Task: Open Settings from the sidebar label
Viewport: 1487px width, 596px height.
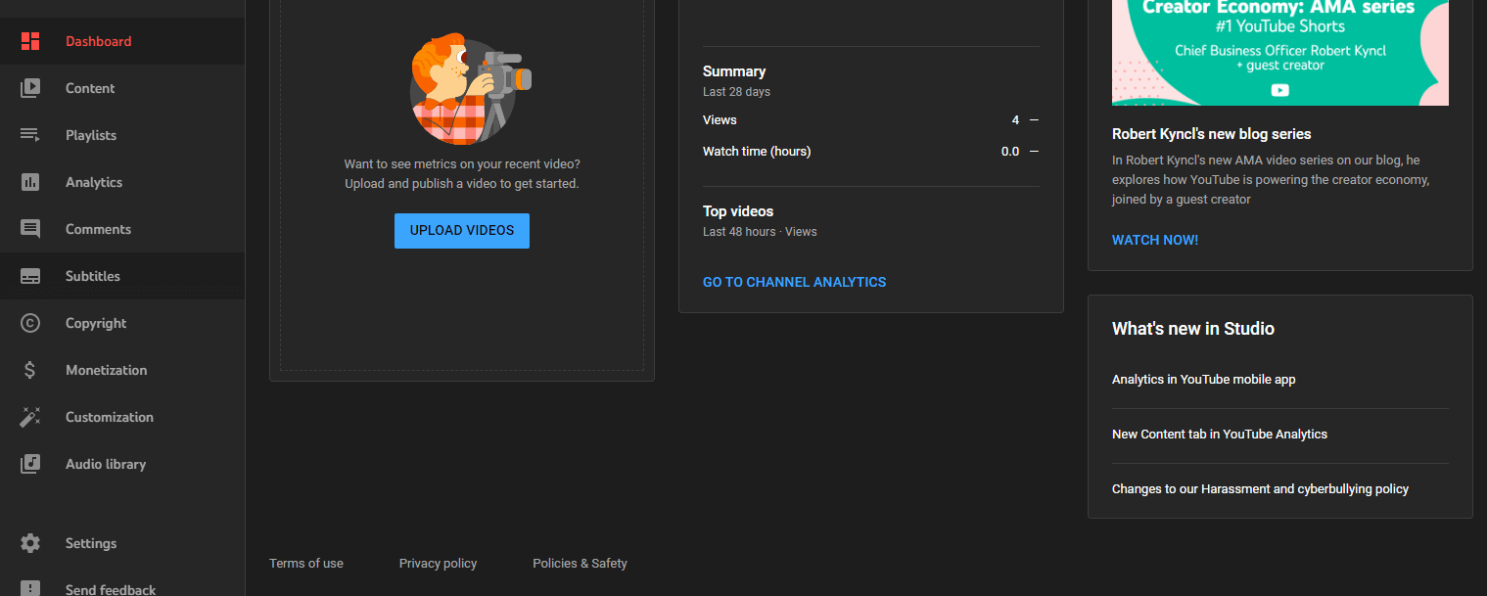Action: click(91, 543)
